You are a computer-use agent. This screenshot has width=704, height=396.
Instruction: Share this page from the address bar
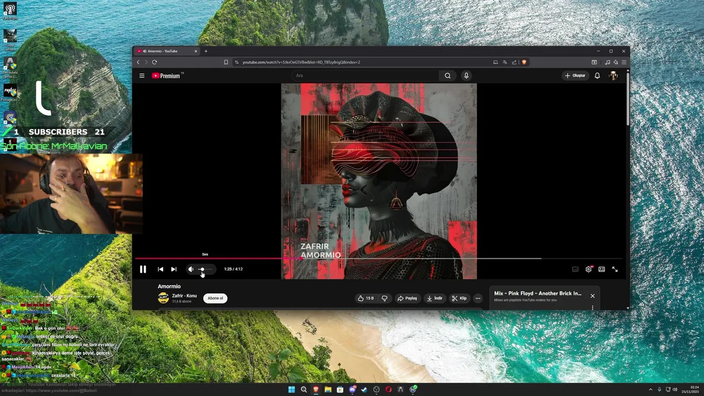(x=514, y=62)
